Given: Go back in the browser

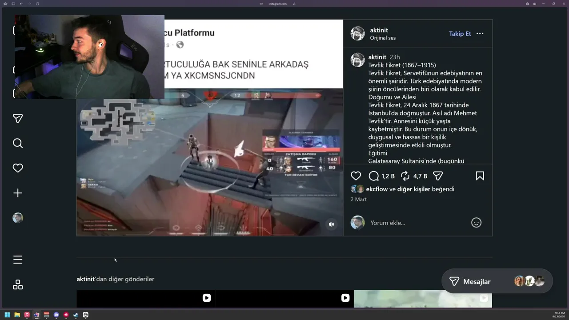Looking at the screenshot, I should point(21,4).
